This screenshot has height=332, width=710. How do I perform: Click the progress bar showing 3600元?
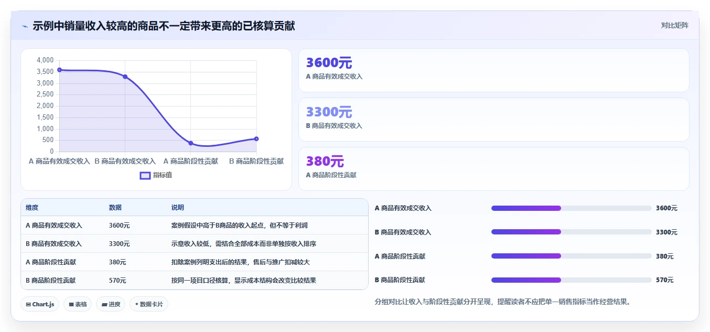tap(571, 208)
